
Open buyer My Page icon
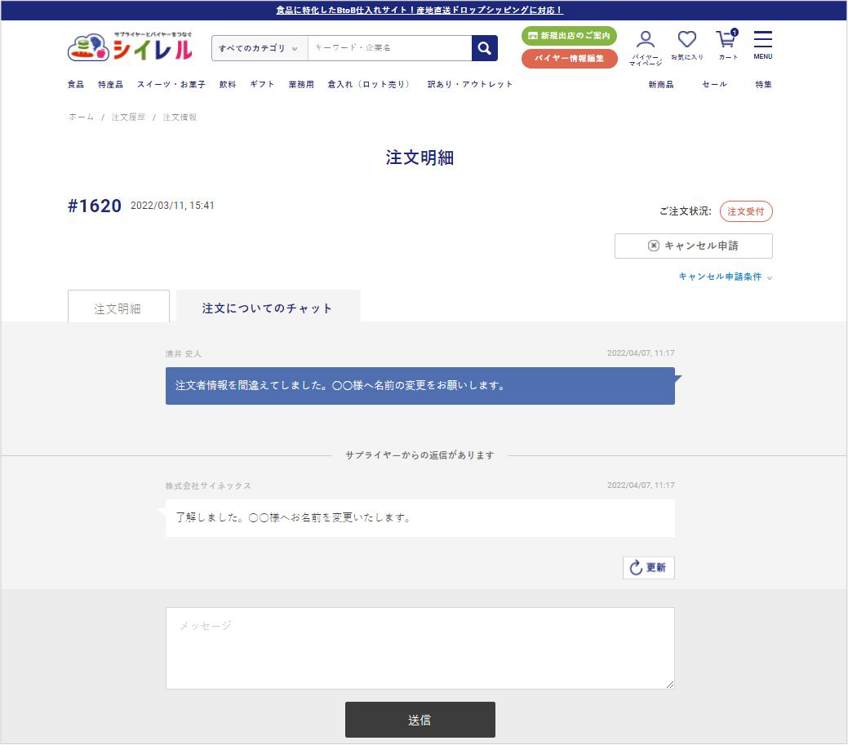coord(645,47)
